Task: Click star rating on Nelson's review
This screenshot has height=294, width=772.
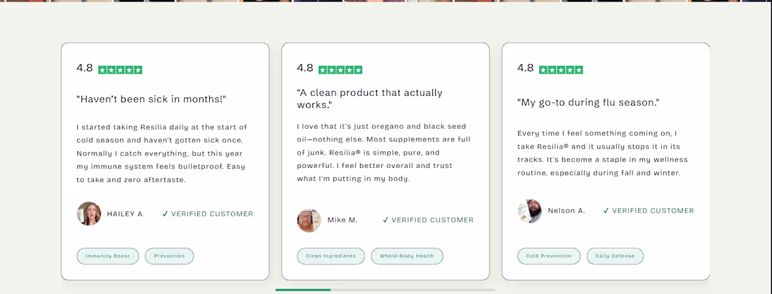Action: click(561, 70)
